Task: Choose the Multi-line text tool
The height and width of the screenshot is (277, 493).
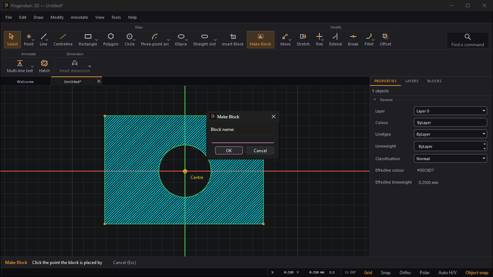Action: point(20,66)
